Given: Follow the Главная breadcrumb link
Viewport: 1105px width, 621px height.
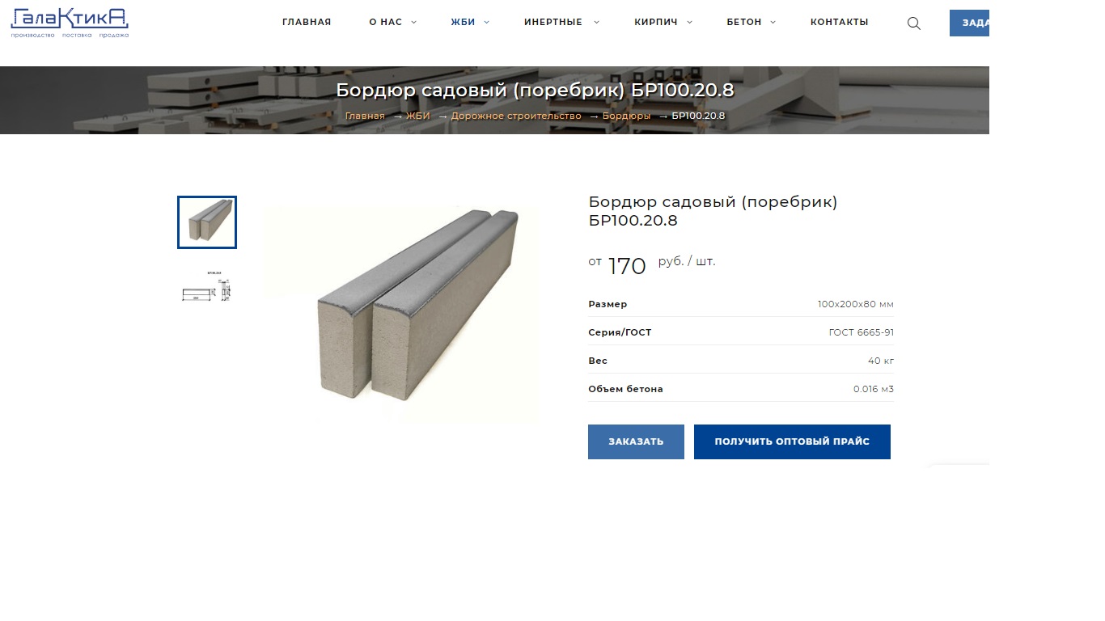Looking at the screenshot, I should click(365, 116).
